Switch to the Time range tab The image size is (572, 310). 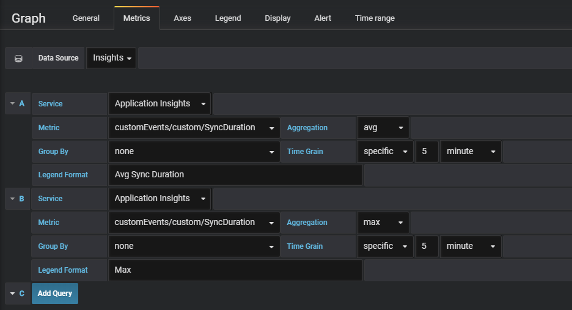(375, 18)
